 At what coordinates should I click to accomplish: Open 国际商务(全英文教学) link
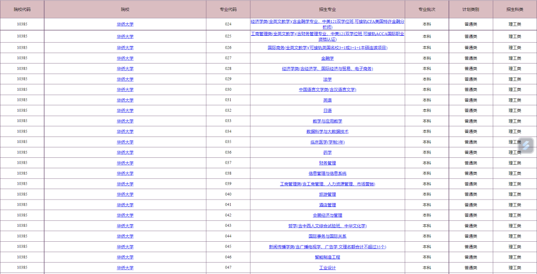(327, 48)
